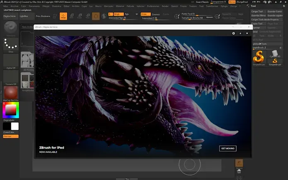The height and width of the screenshot is (180, 288).
Task: Toggle the Menús button in title bar
Action: tap(232, 2)
